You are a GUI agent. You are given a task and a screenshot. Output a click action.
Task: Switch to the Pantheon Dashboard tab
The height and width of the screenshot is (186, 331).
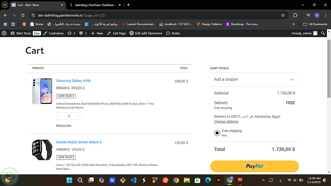(95, 5)
